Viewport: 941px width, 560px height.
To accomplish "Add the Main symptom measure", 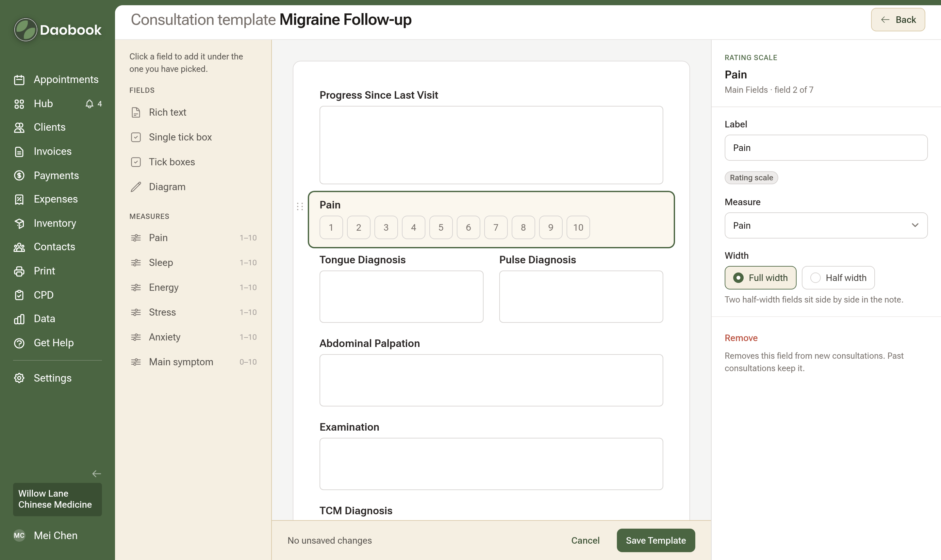I will pyautogui.click(x=193, y=362).
